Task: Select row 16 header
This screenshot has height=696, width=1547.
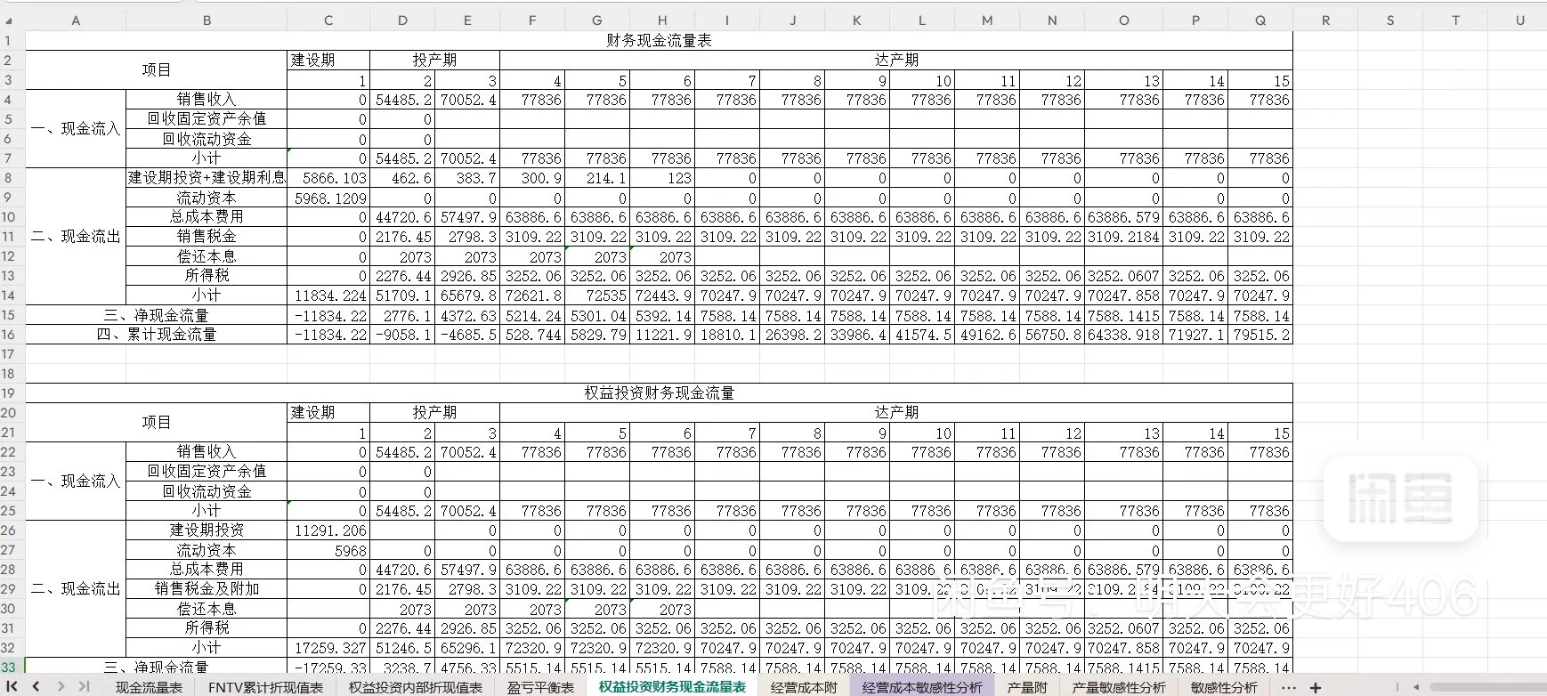Action: click(9, 335)
